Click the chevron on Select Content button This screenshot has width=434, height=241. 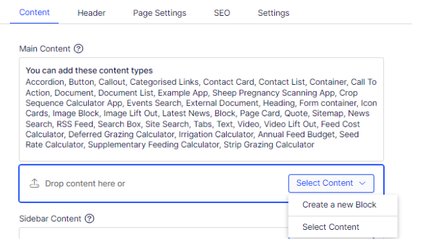[362, 183]
